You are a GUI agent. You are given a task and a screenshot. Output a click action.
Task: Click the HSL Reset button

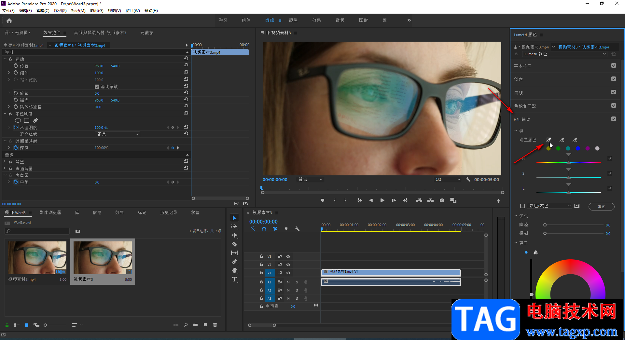(601, 206)
